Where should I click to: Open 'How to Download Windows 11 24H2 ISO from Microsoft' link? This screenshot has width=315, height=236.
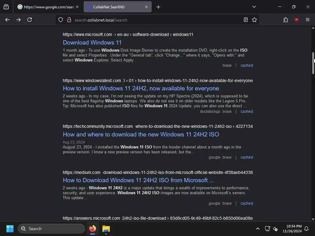[138, 180]
